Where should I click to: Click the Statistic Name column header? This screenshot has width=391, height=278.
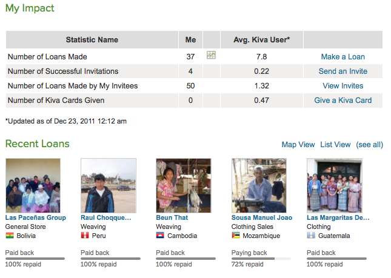[x=92, y=39]
